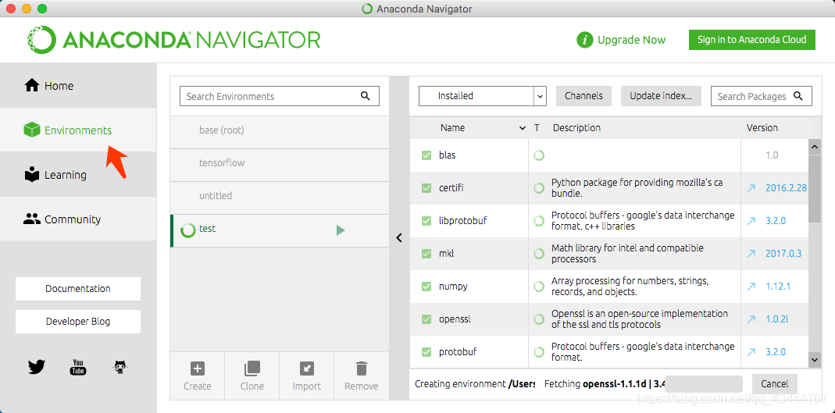Toggle the libprotobuf package checkbox

click(x=426, y=221)
